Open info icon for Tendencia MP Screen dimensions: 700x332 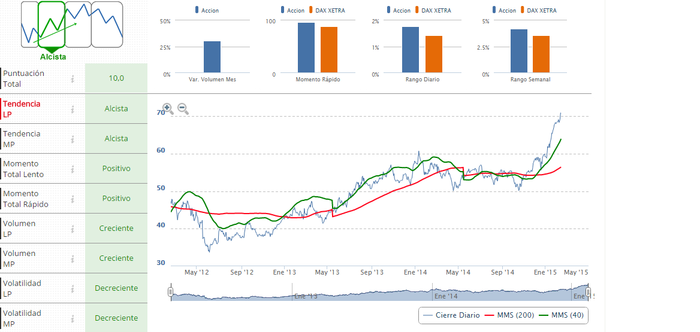click(73, 139)
